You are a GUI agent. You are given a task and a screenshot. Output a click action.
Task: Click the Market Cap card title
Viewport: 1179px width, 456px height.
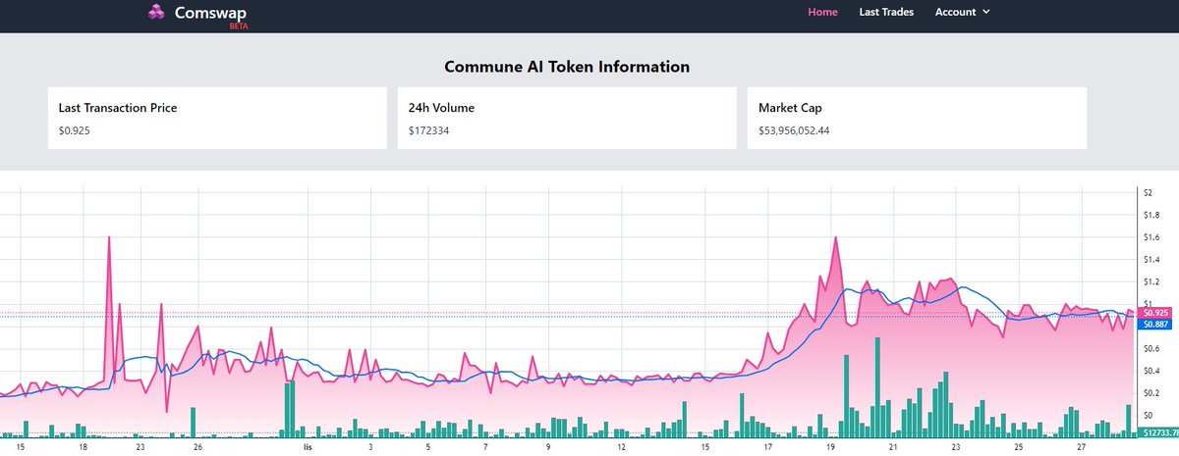click(791, 108)
